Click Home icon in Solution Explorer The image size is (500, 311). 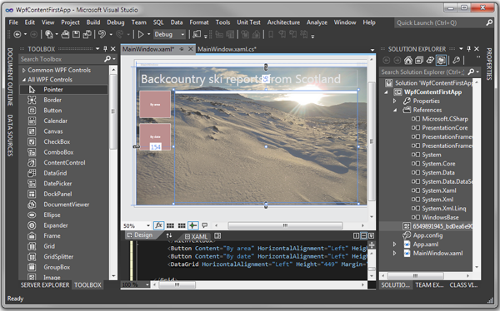407,60
